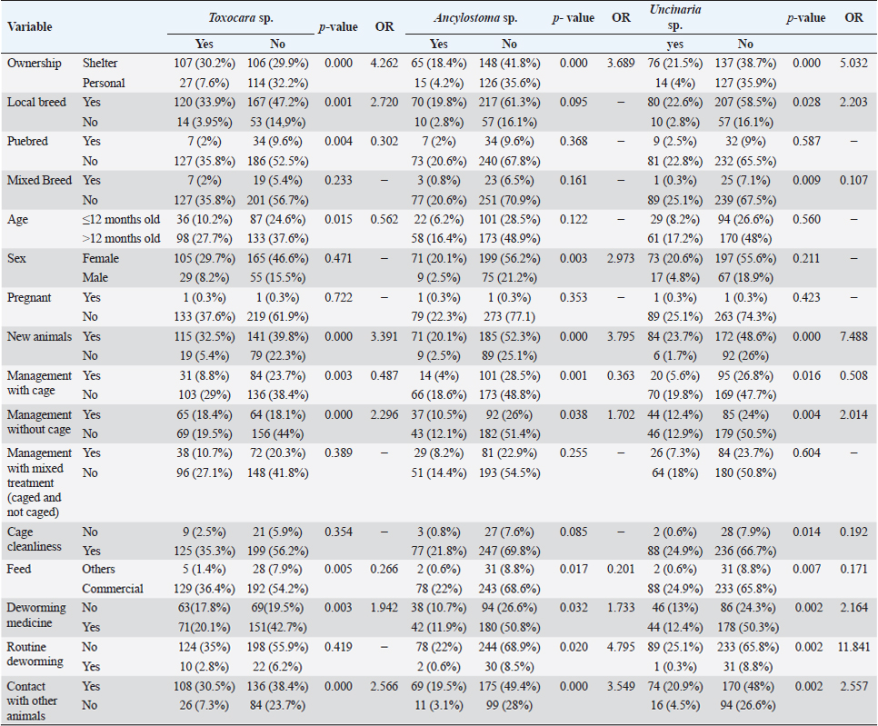Select the New animals row label
The width and height of the screenshot is (878, 726).
[x=41, y=336]
